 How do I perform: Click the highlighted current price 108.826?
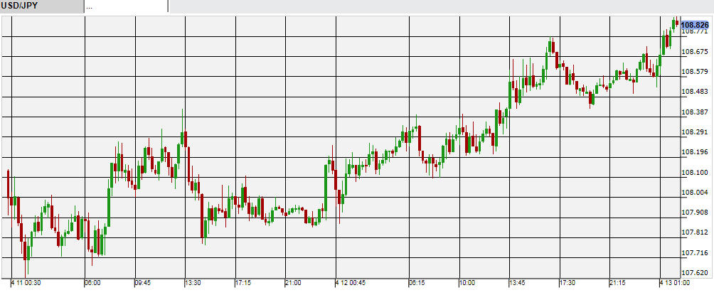[x=694, y=24]
